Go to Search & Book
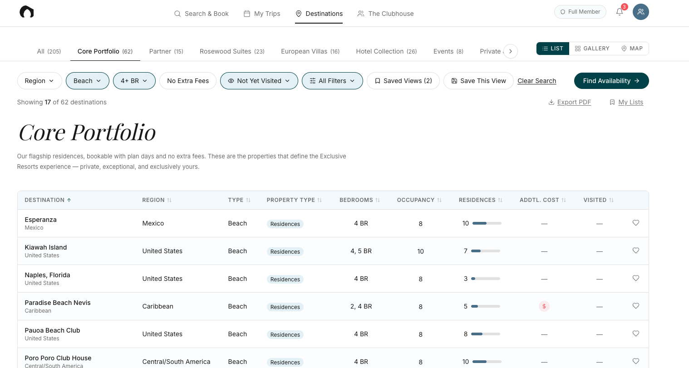 pyautogui.click(x=202, y=14)
